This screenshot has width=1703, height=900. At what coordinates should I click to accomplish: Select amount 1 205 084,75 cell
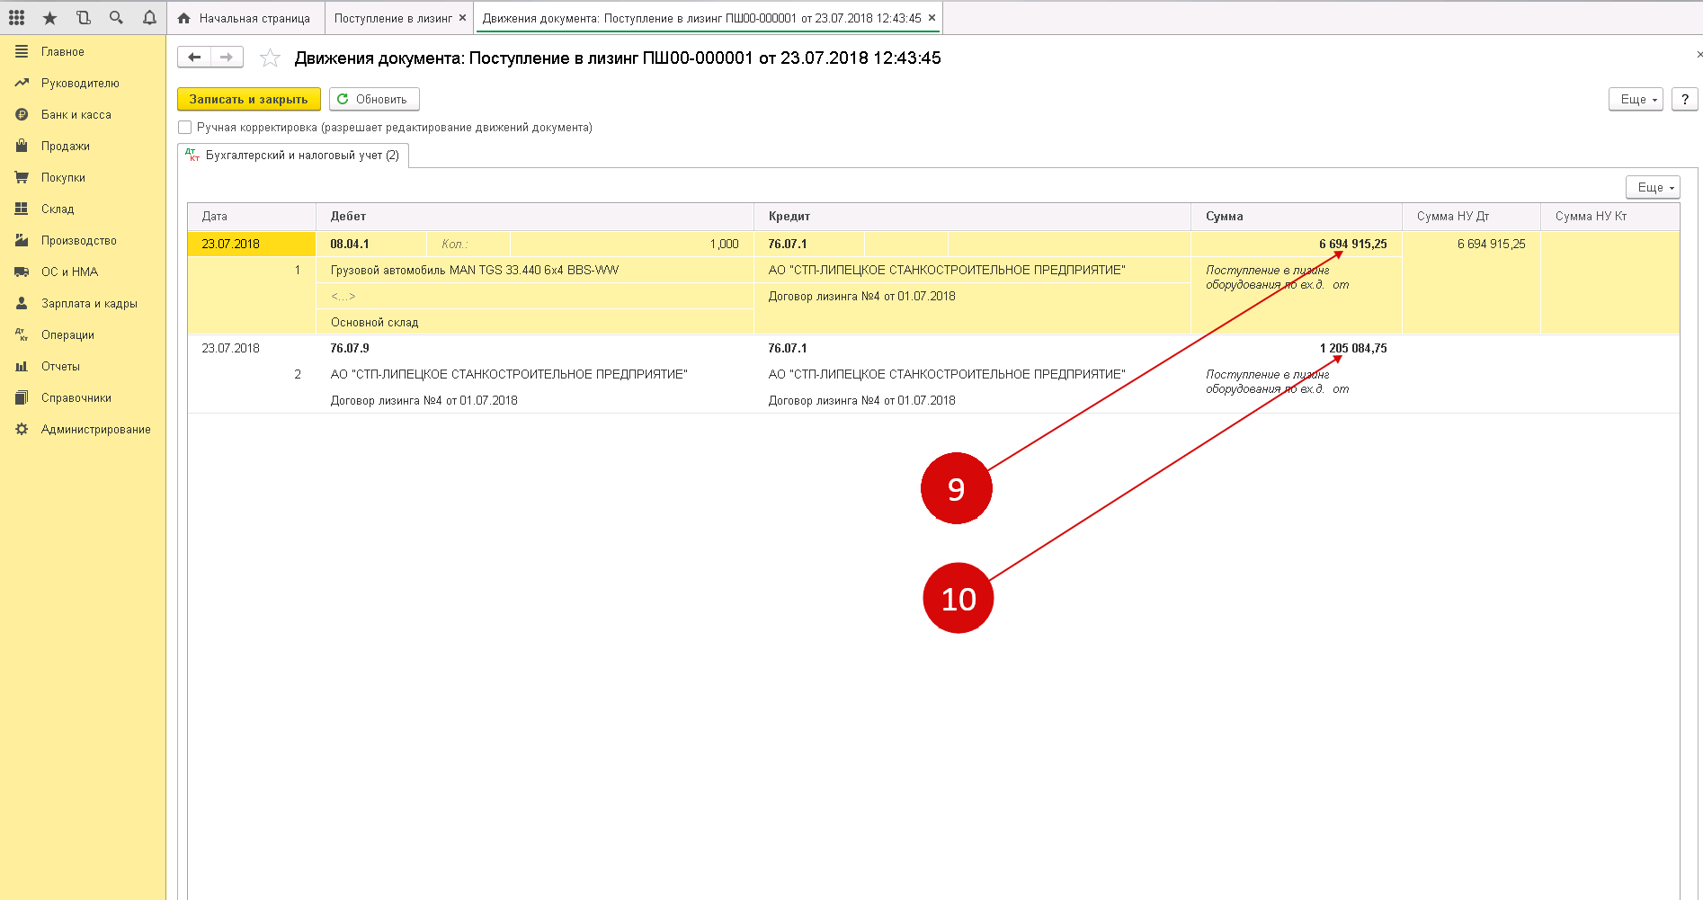[1297, 348]
